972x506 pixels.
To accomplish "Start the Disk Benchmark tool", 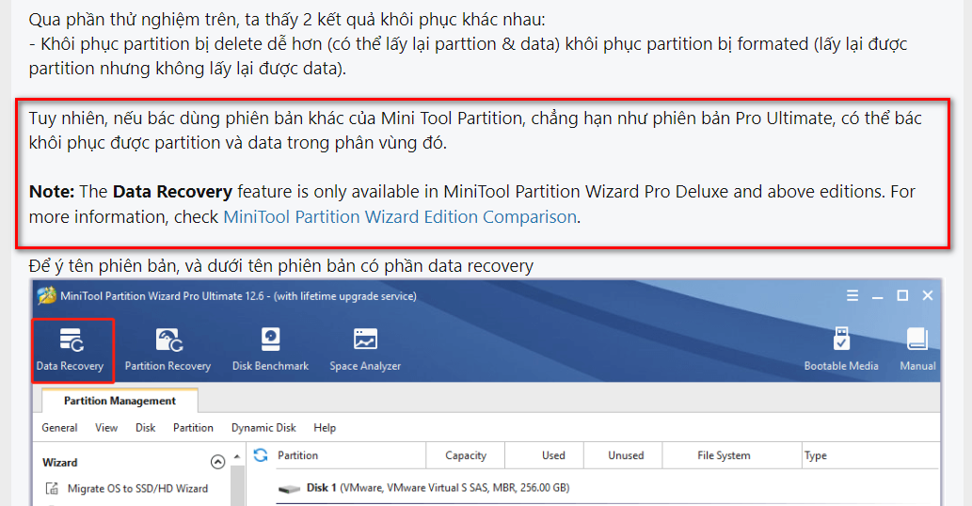I will pos(270,350).
